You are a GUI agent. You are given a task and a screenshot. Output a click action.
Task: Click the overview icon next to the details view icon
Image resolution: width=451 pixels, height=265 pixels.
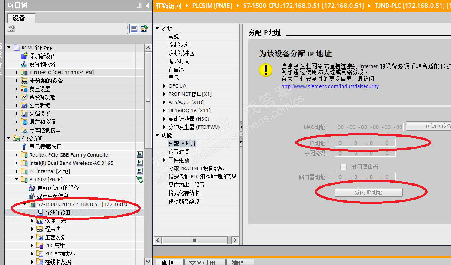(x=144, y=29)
